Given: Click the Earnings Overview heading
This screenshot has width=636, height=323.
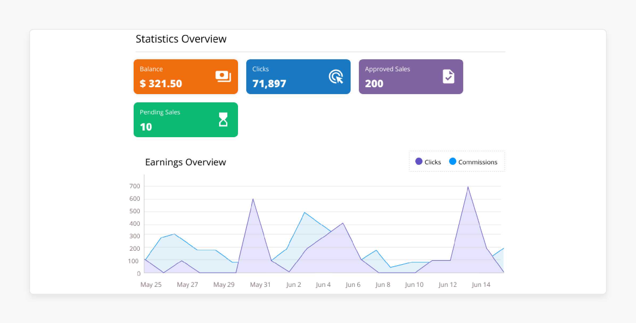Looking at the screenshot, I should tap(186, 162).
